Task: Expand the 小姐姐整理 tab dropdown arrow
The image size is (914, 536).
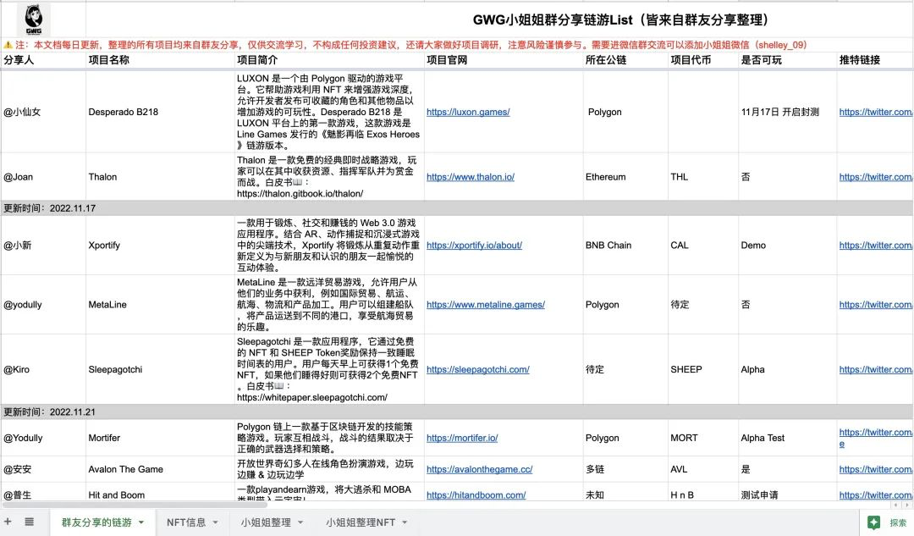Action: click(300, 522)
